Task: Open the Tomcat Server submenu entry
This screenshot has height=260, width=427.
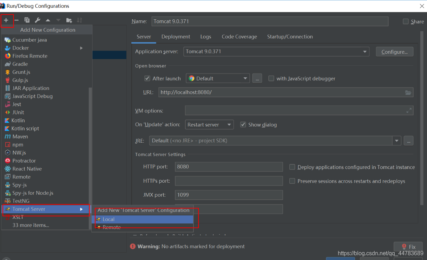Action: 46,209
